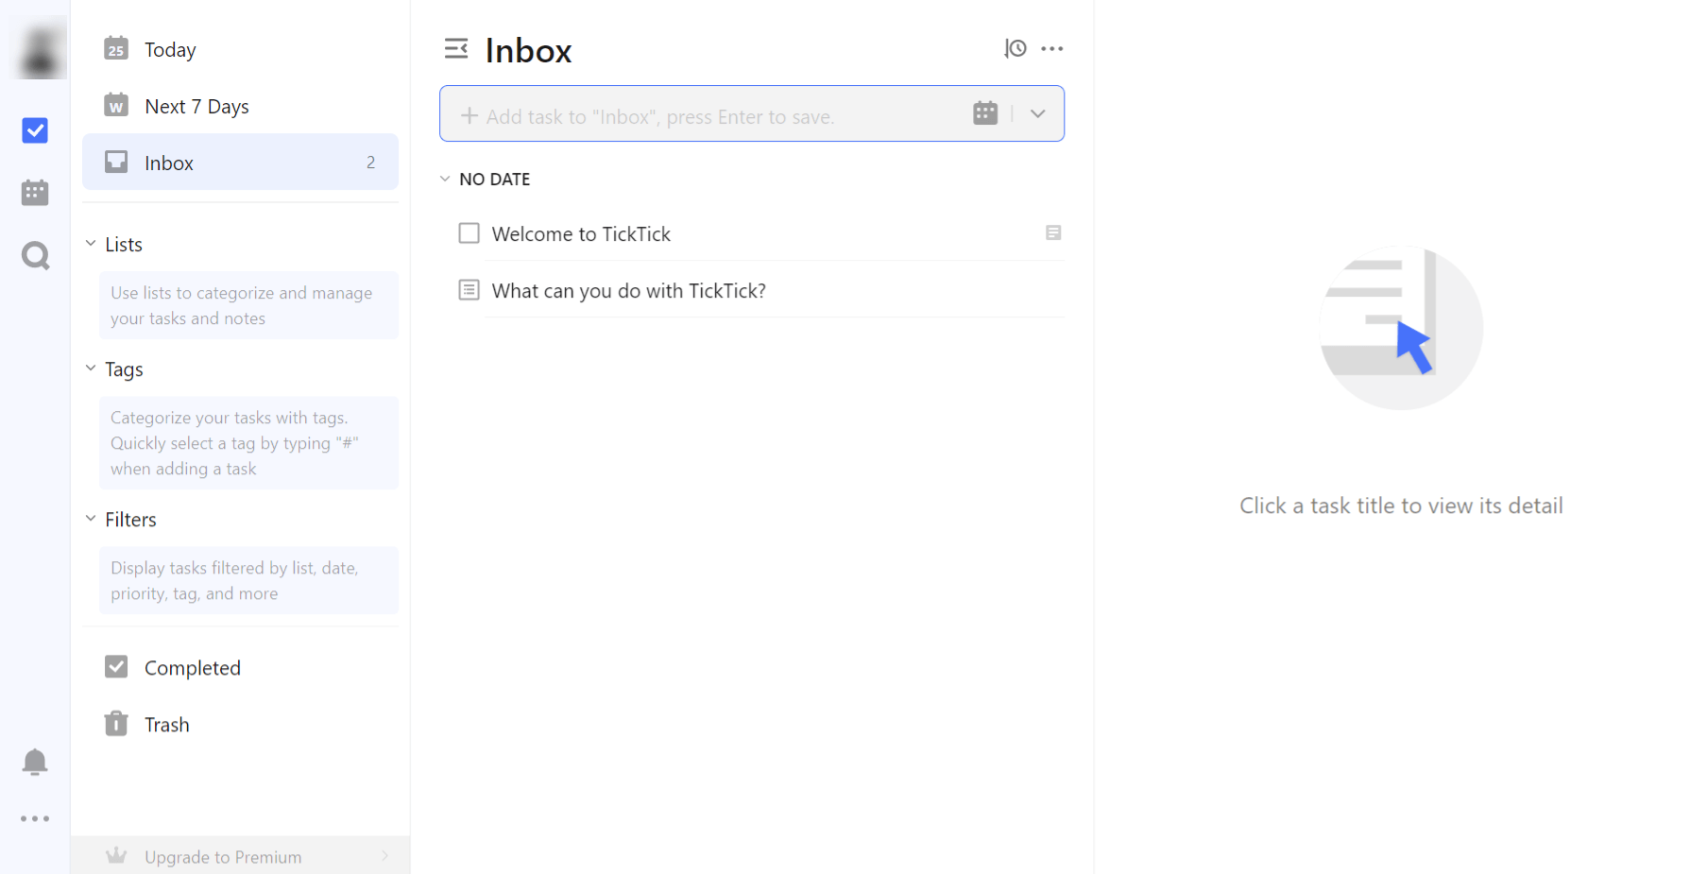
Task: Open the Today smart list
Action: click(240, 49)
